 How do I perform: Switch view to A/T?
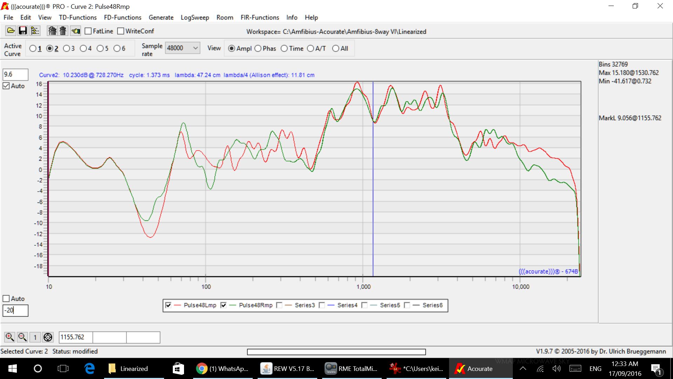point(311,48)
